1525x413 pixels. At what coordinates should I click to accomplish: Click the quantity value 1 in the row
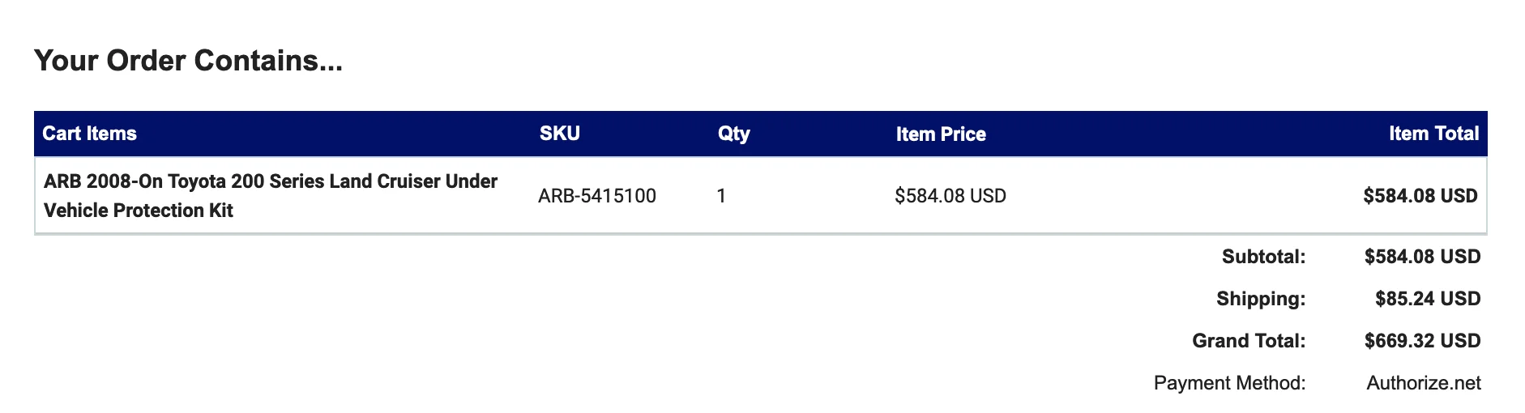coord(721,196)
